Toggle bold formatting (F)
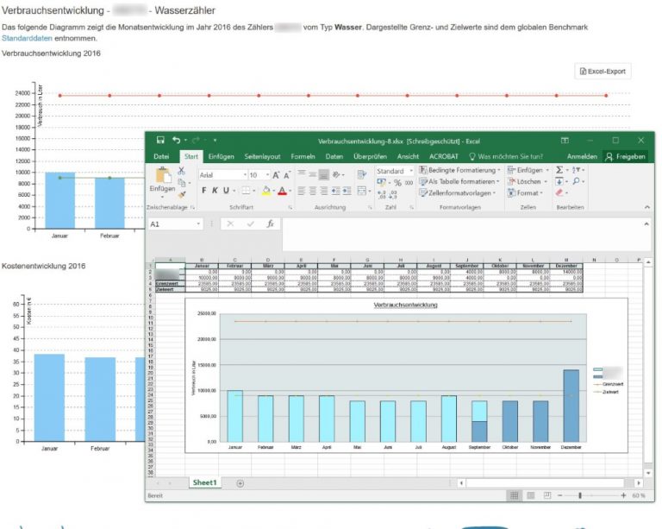This screenshot has width=662, height=529. (x=204, y=191)
